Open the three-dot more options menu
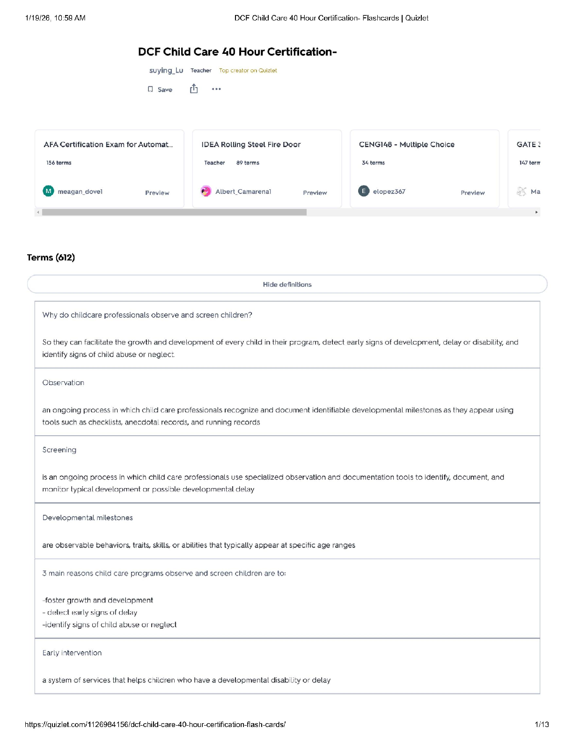 tap(216, 89)
